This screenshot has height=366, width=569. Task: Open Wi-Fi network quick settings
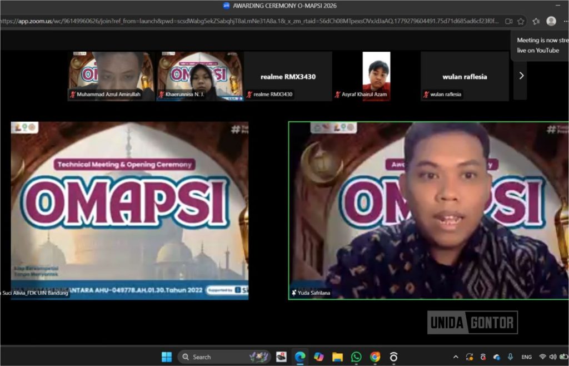click(542, 357)
